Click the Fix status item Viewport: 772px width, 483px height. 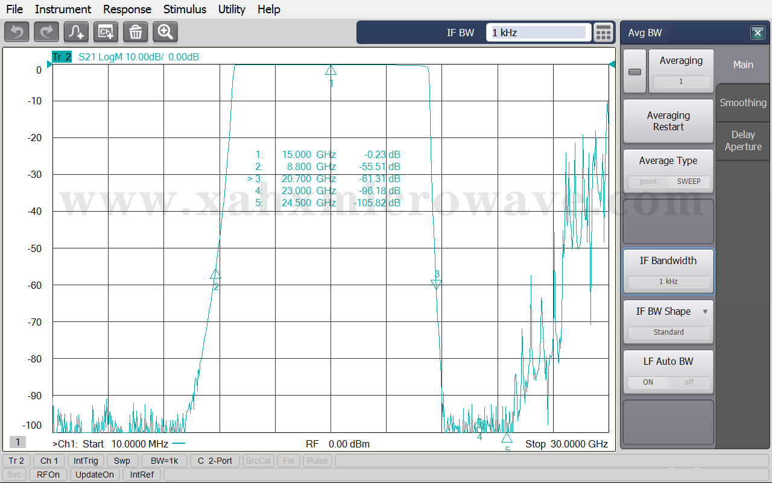289,461
